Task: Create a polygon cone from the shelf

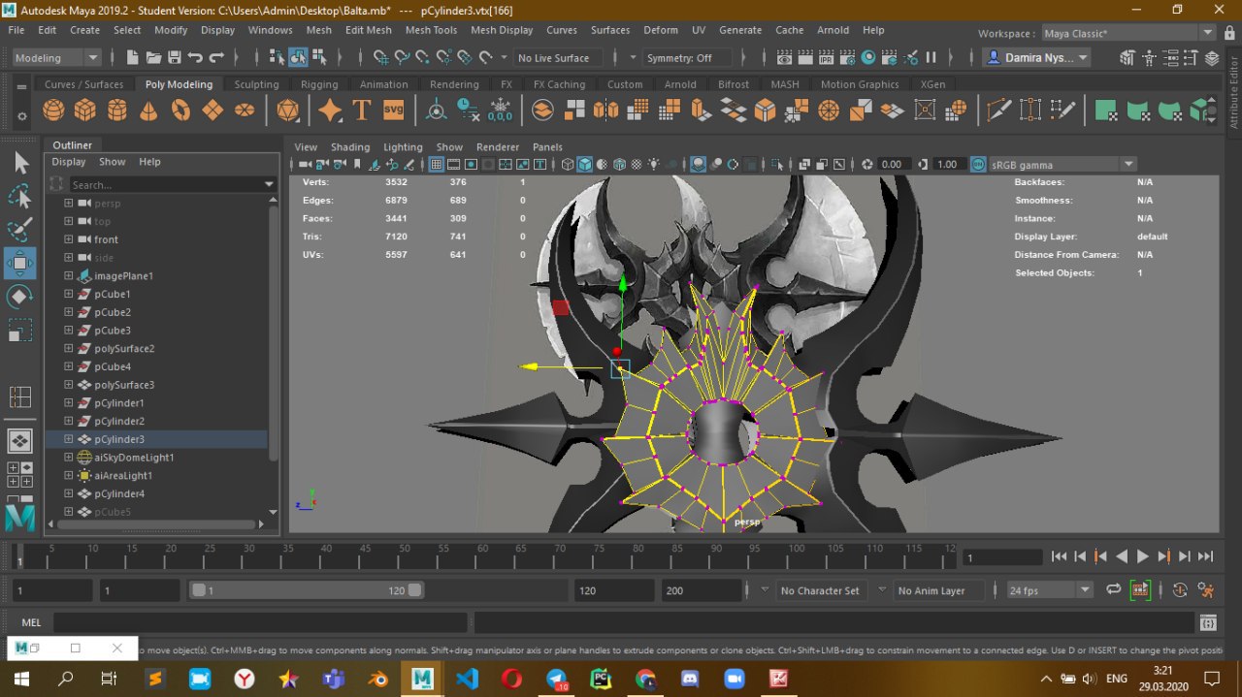Action: [148, 111]
